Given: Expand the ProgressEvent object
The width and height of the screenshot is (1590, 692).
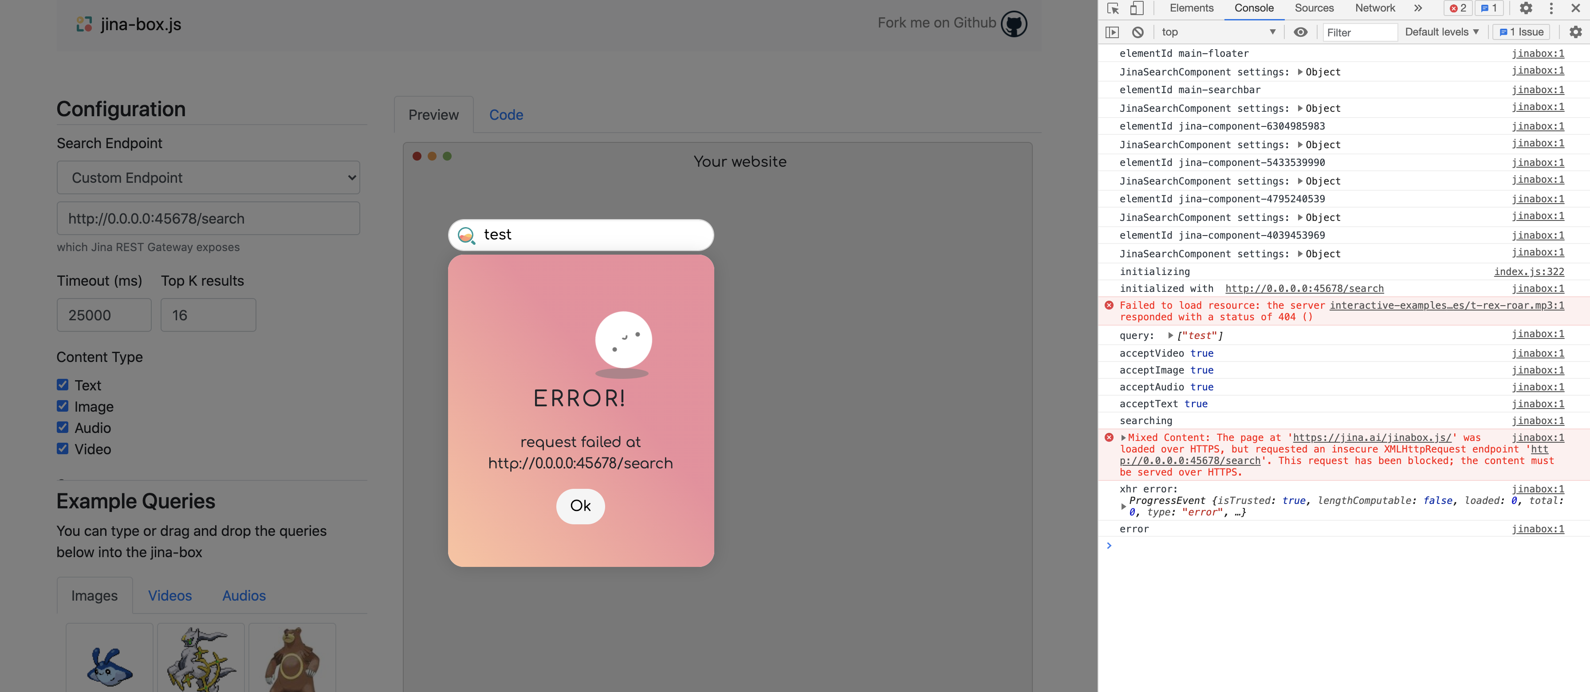Looking at the screenshot, I should pyautogui.click(x=1123, y=506).
